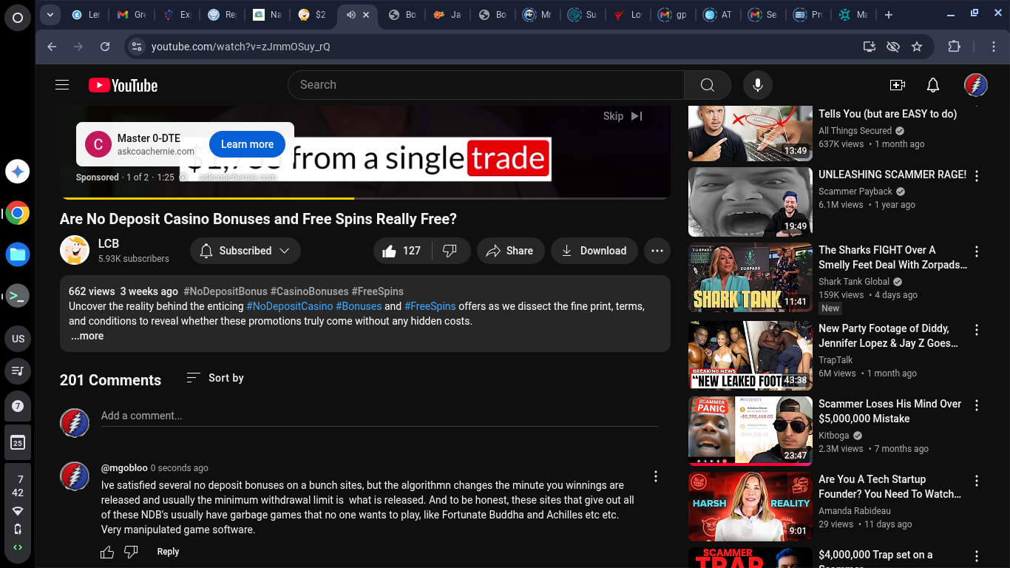Image resolution: width=1010 pixels, height=568 pixels.
Task: Open the Terminal app from the shelf
Action: 18,297
